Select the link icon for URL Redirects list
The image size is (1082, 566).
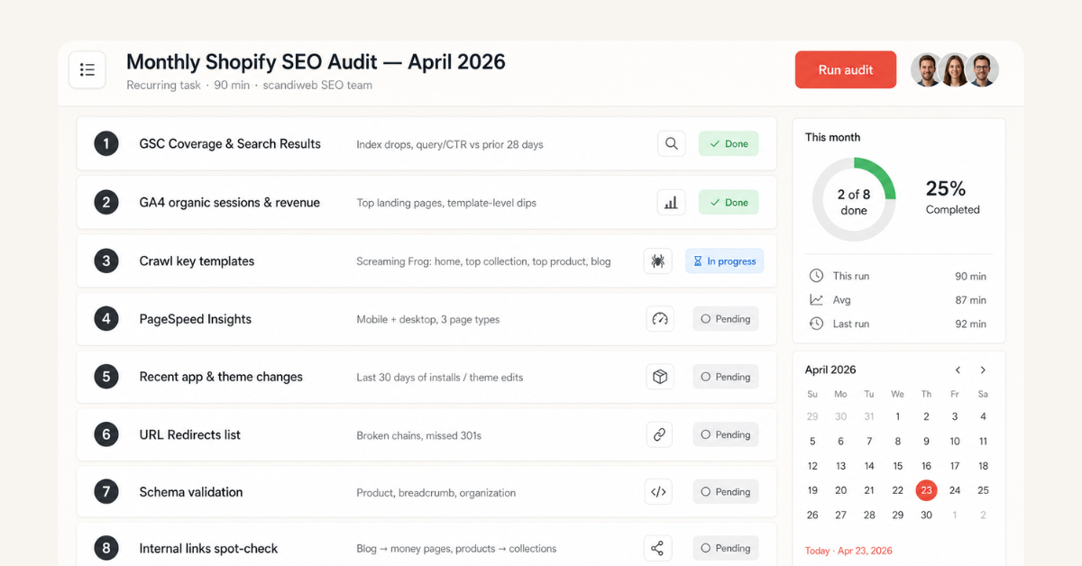click(x=659, y=434)
